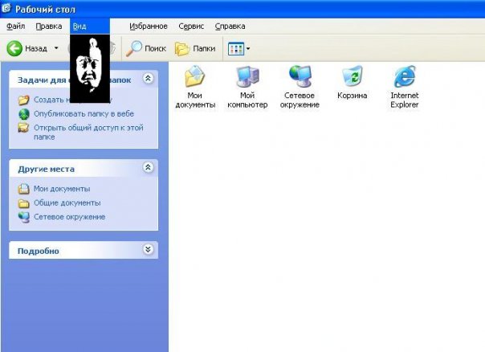
Task: Click the Подробно panel title
Action: click(39, 251)
